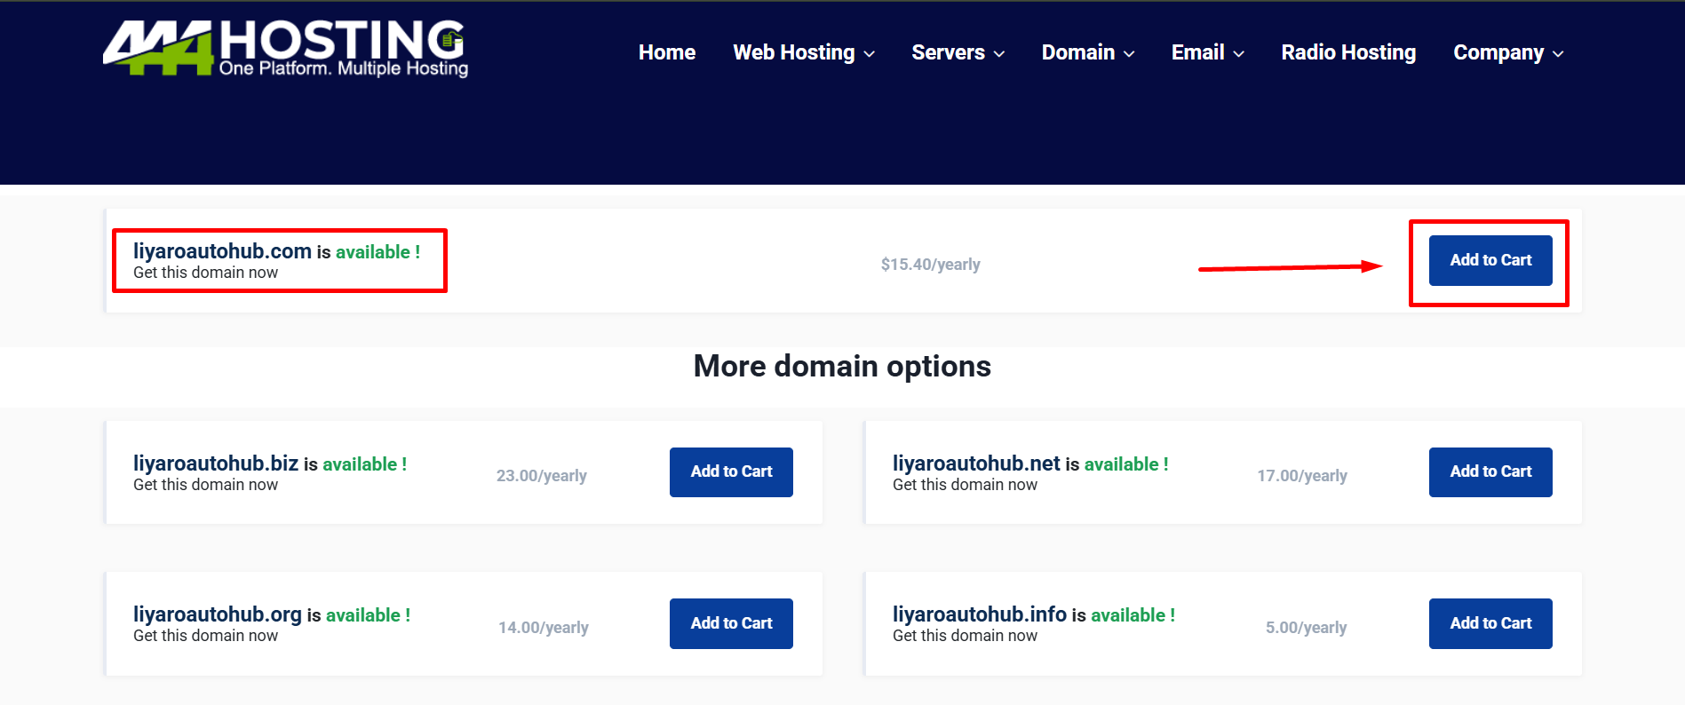Click the liyaroautohub.biz domain name
This screenshot has width=1685, height=705.
(x=216, y=463)
